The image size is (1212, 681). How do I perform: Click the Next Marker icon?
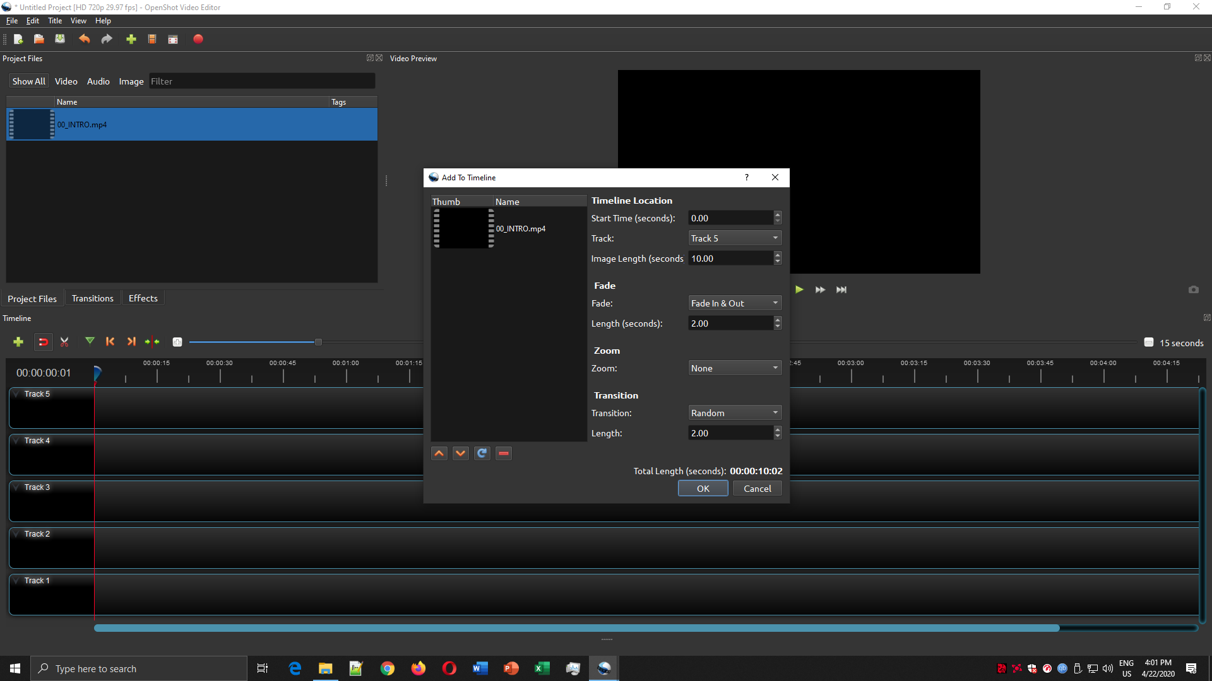(x=131, y=341)
